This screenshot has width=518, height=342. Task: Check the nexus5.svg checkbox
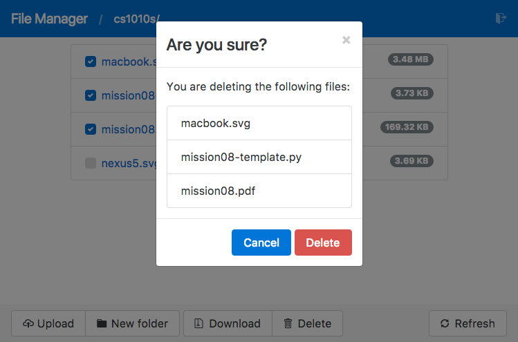(x=91, y=163)
